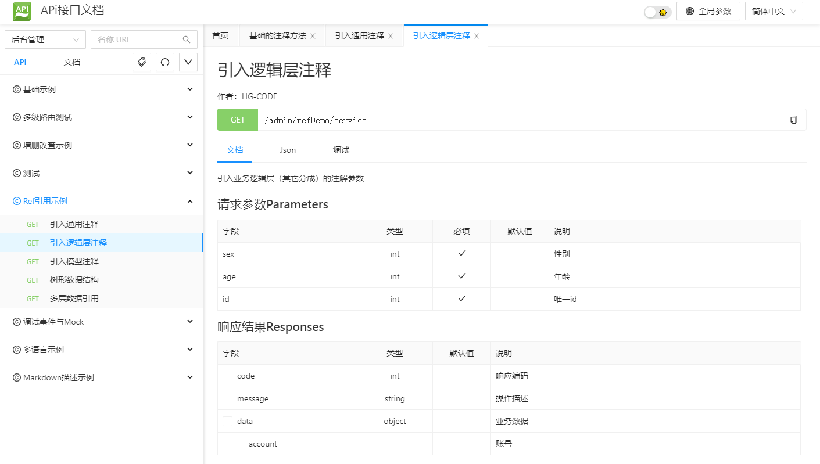This screenshot has width=820, height=464.
Task: Copy the API URL with copy icon
Action: (x=794, y=120)
